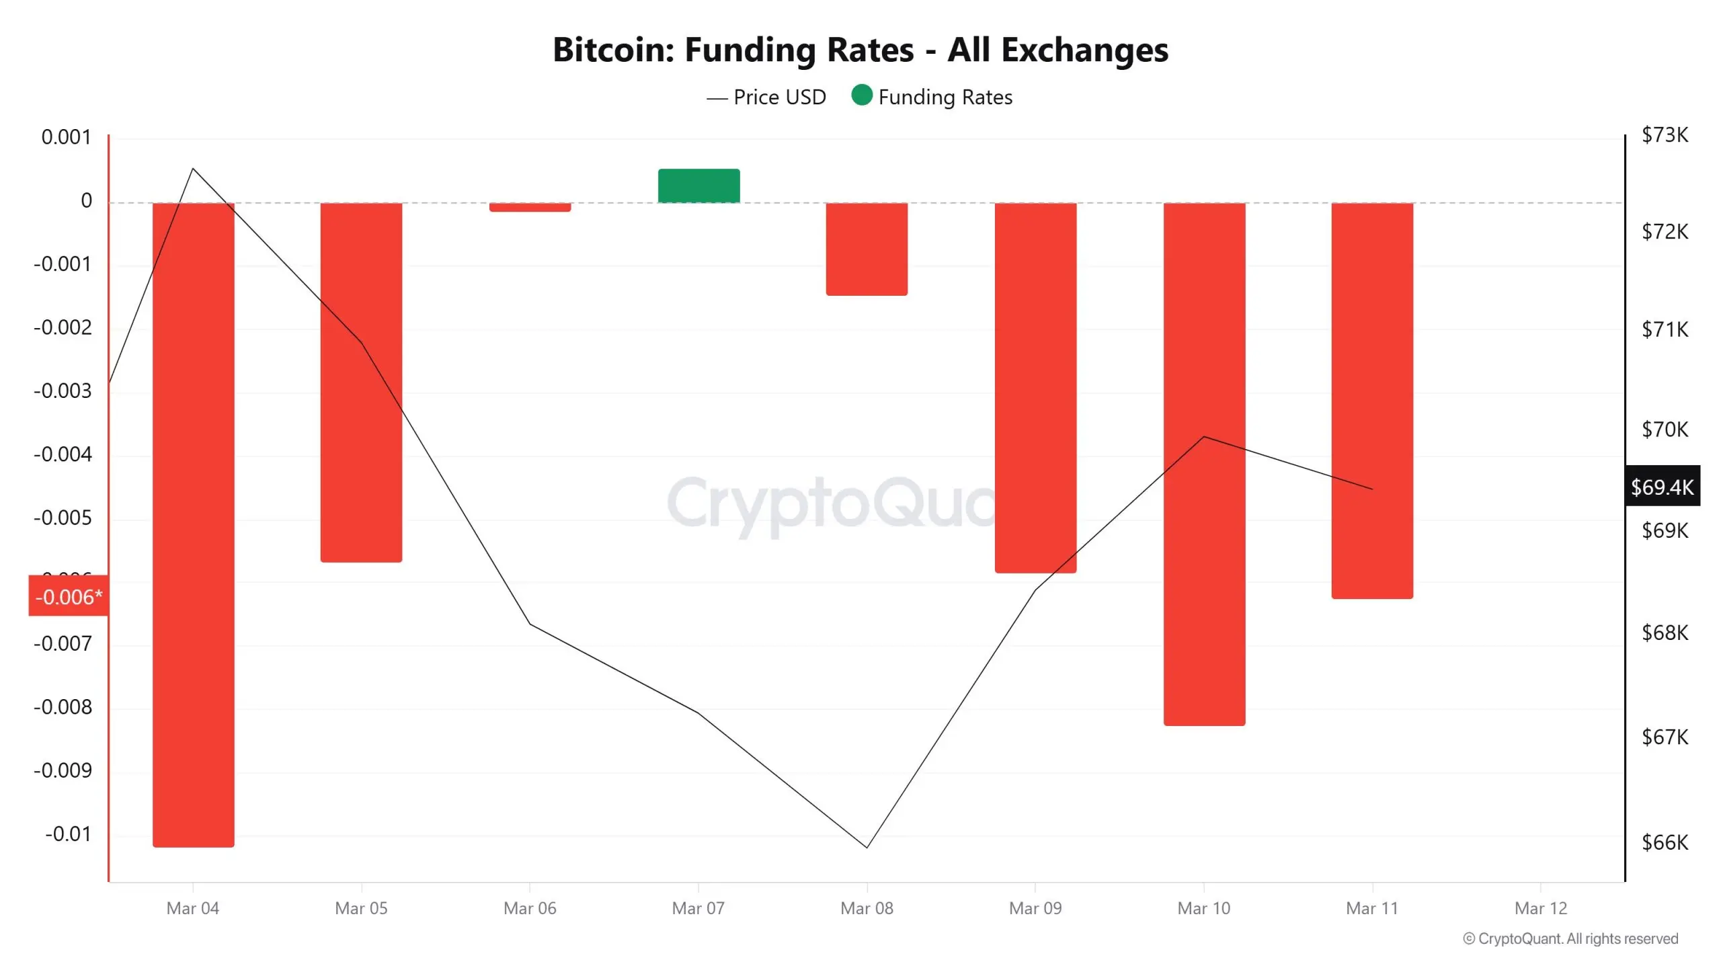Open the CryptoQuant All rights reserved notice

1570,938
